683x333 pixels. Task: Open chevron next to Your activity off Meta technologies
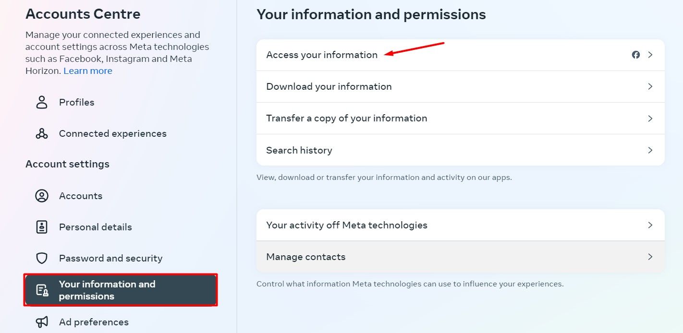tap(650, 225)
